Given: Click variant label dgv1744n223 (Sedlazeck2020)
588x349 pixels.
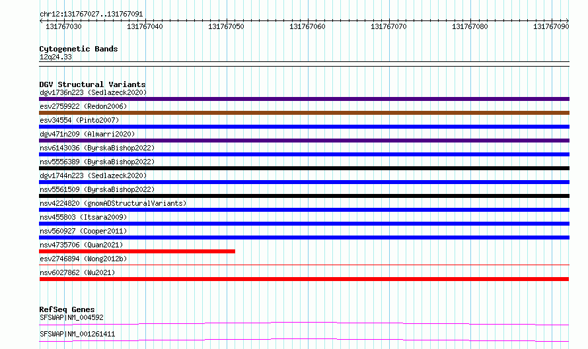Looking at the screenshot, I should pyautogui.click(x=93, y=175).
